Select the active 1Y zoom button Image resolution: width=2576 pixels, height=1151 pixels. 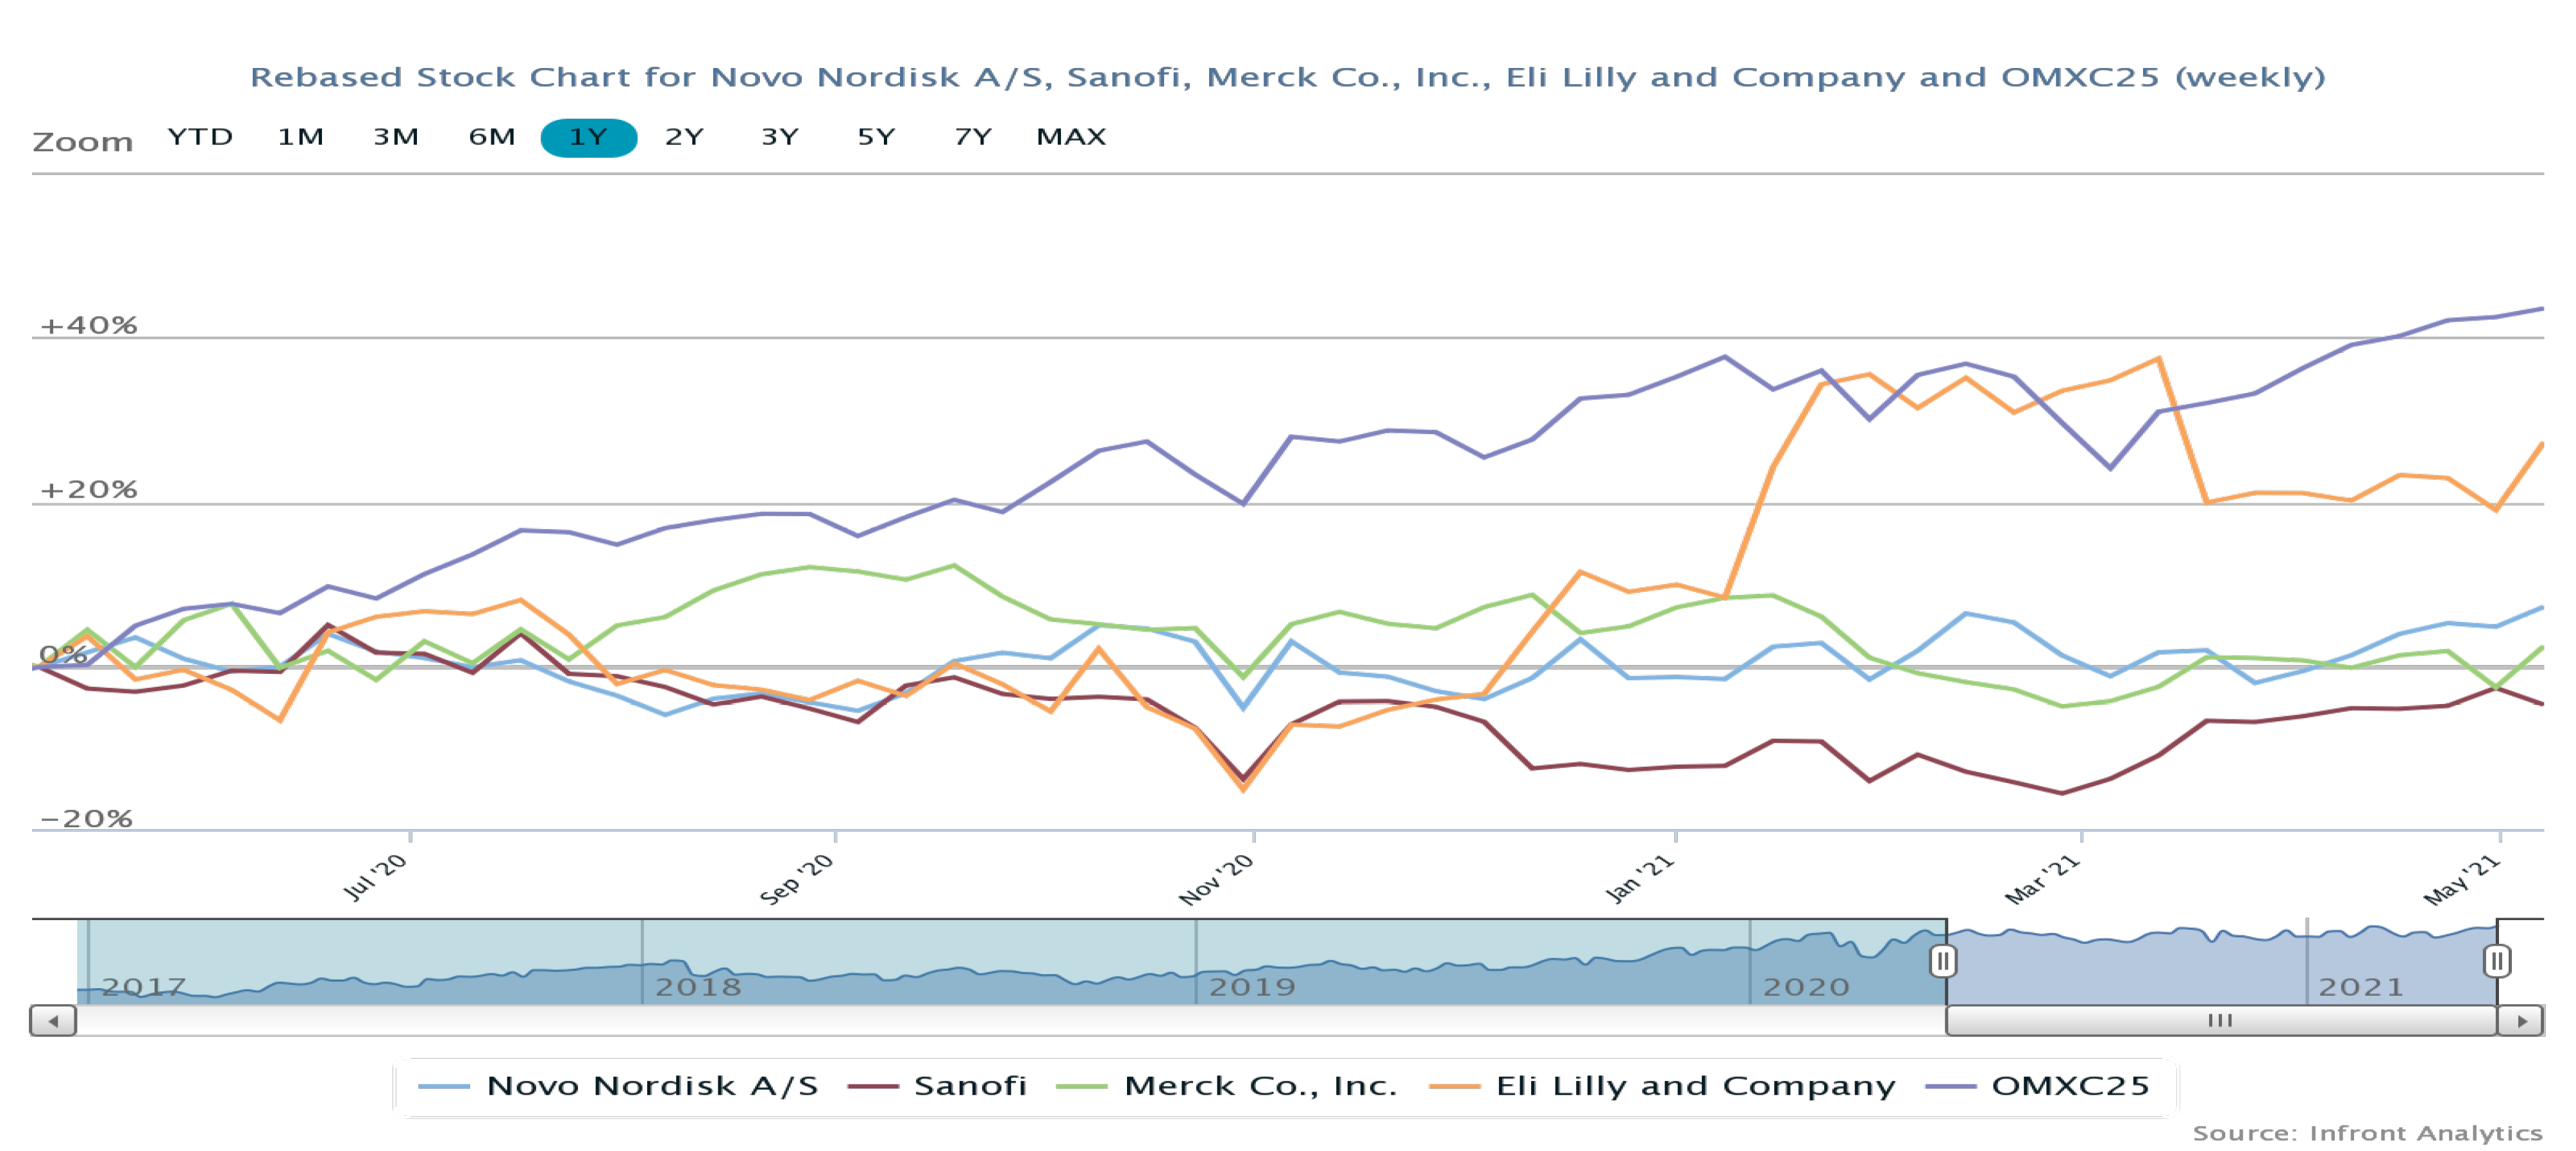coord(588,137)
